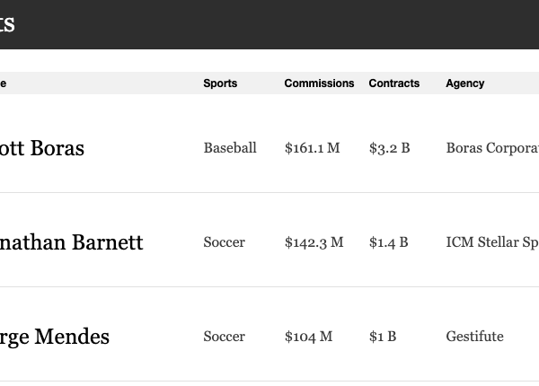The image size is (539, 386).
Task: Sort by Commissions column header
Action: tap(319, 83)
